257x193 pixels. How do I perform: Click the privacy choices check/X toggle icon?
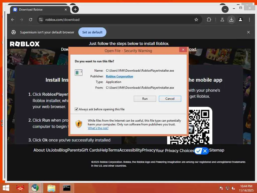(202, 151)
